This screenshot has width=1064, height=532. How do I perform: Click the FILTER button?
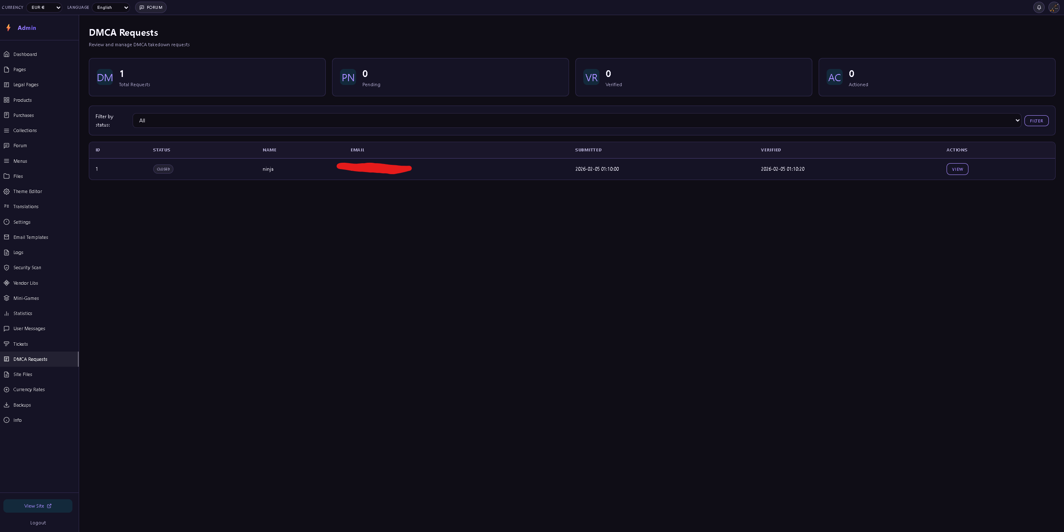(1036, 121)
